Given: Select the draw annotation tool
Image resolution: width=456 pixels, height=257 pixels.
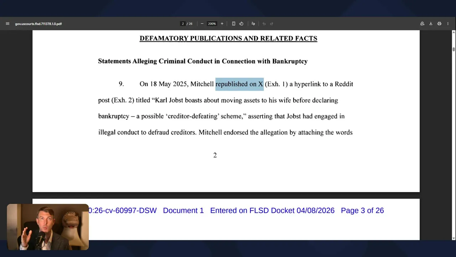Looking at the screenshot, I should 253,24.
